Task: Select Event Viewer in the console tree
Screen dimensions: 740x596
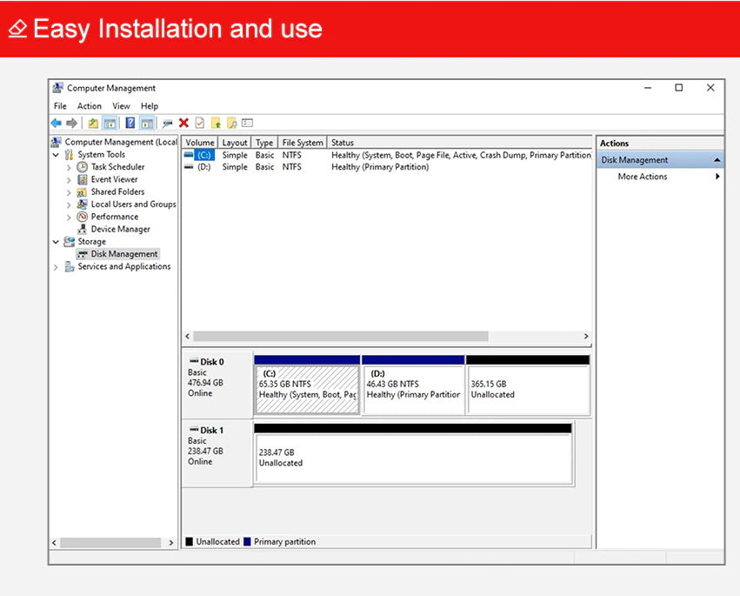Action: coord(114,179)
